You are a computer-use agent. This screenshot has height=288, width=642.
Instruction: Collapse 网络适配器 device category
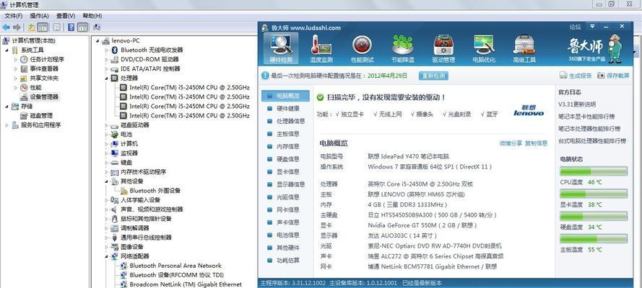pyautogui.click(x=106, y=256)
